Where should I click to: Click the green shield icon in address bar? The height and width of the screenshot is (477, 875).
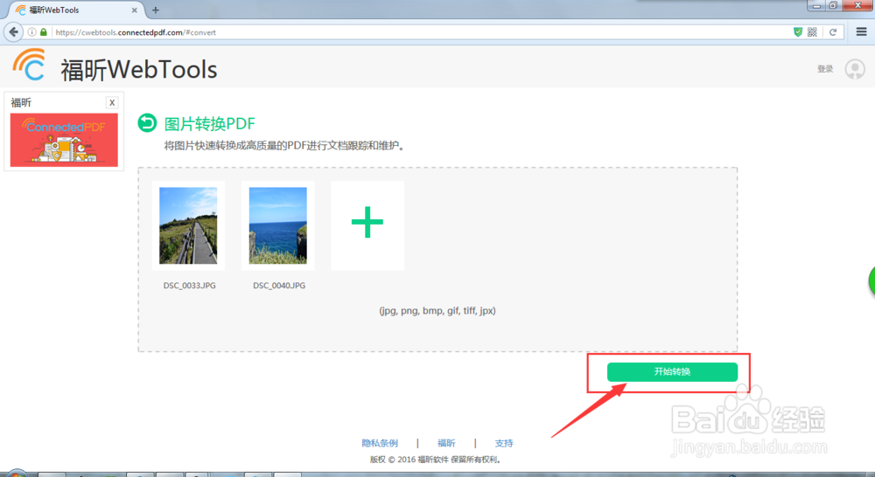pyautogui.click(x=798, y=31)
